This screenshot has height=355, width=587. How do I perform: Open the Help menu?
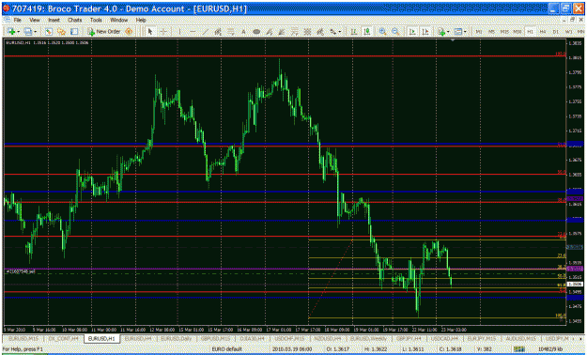tap(141, 20)
